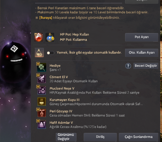The width and height of the screenshot is (162, 142).
Task: Select the Hafif Adımlar V weight icon
Action: click(42, 124)
